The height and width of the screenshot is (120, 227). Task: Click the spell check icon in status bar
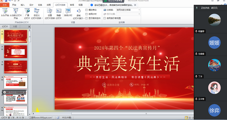(x=58, y=118)
